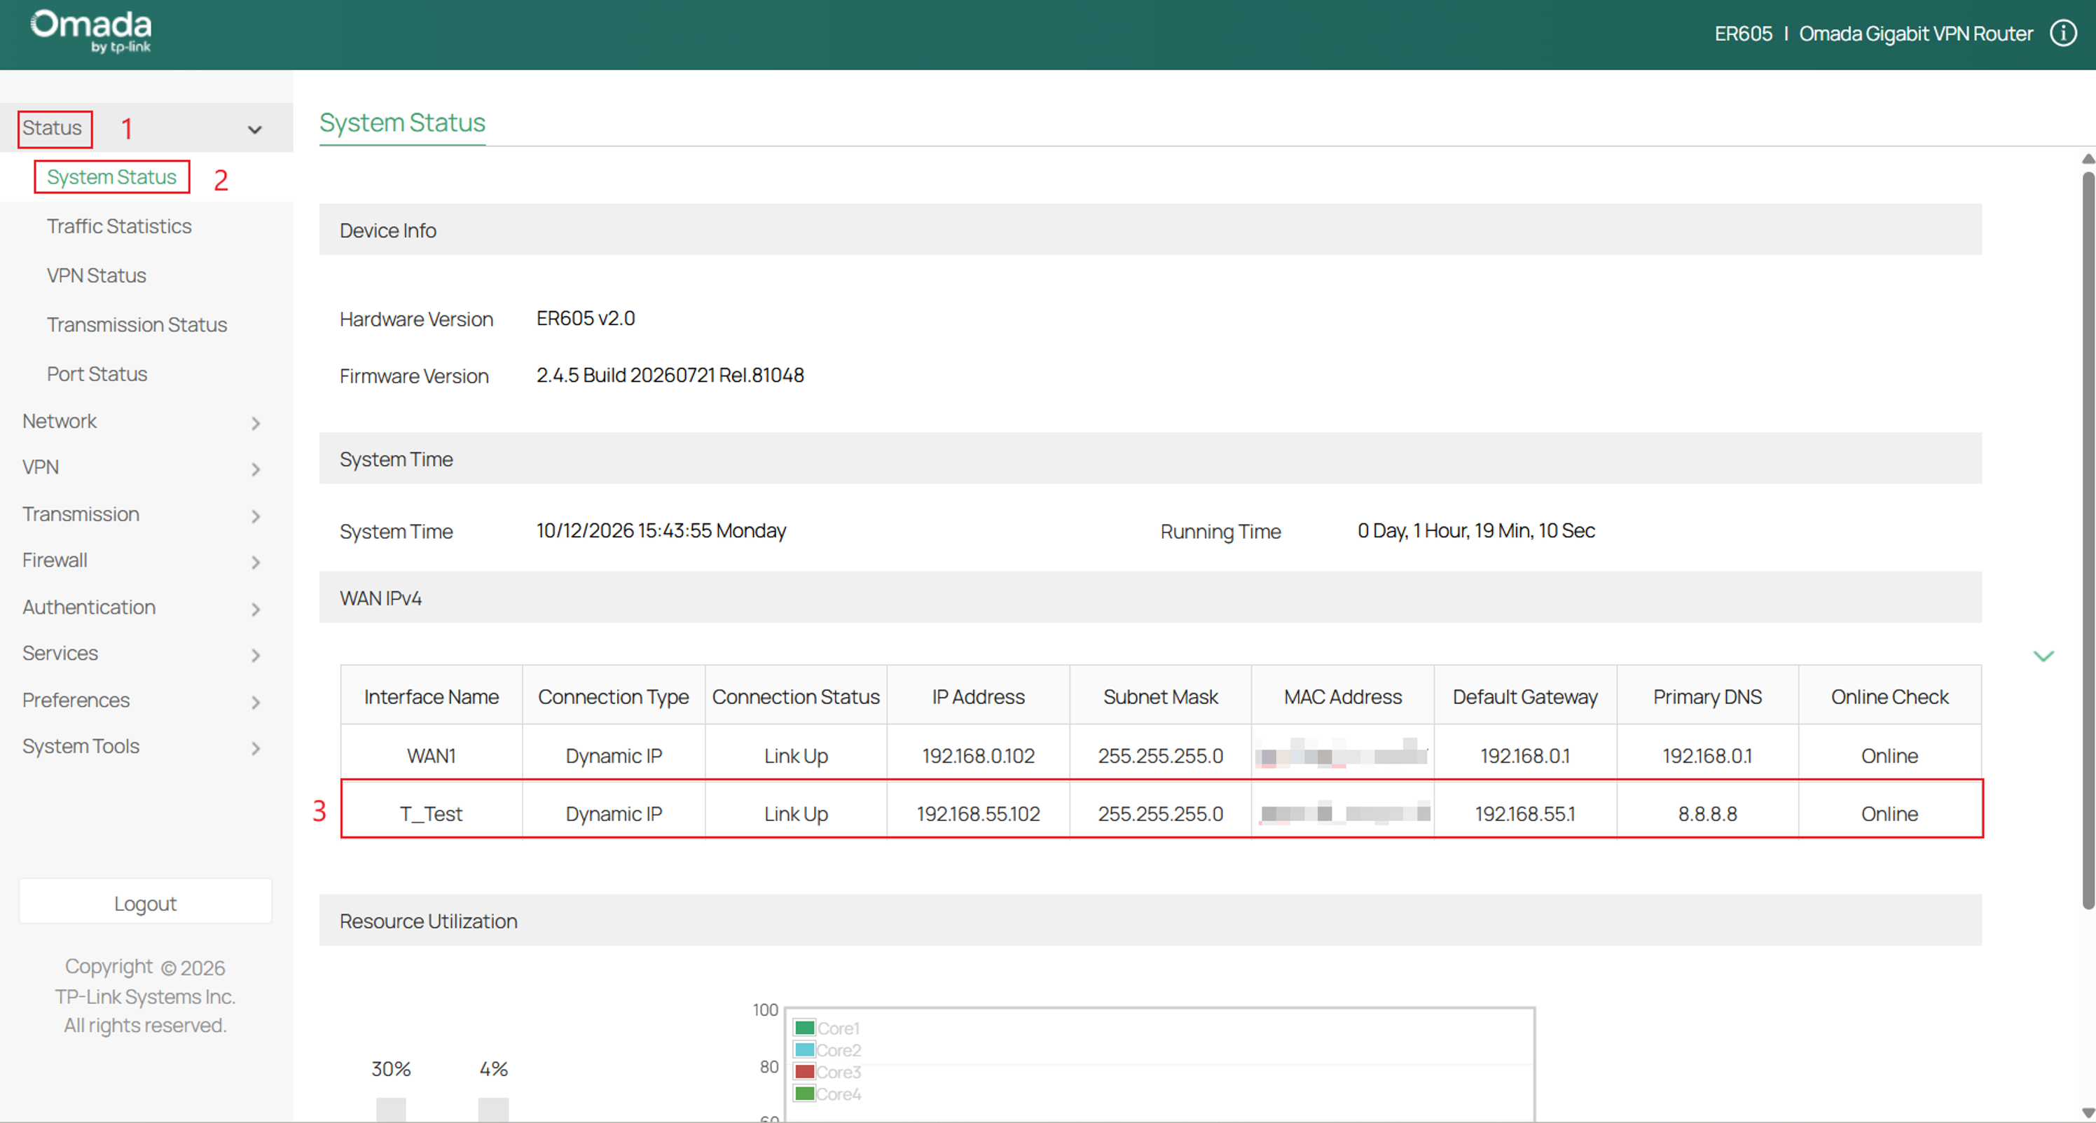Screen dimensions: 2096x1123
Task: Expand the Transmission menu arrow
Action: (256, 516)
